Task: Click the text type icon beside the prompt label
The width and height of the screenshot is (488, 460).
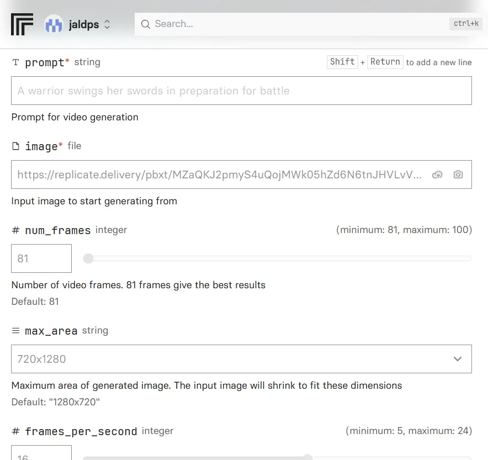Action: (15, 62)
